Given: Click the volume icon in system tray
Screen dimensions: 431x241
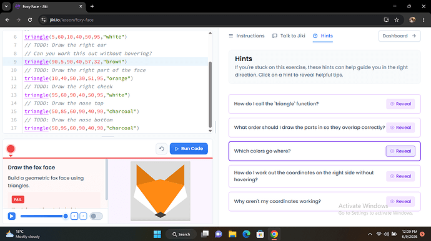Looking at the screenshot, I should [x=386, y=234].
